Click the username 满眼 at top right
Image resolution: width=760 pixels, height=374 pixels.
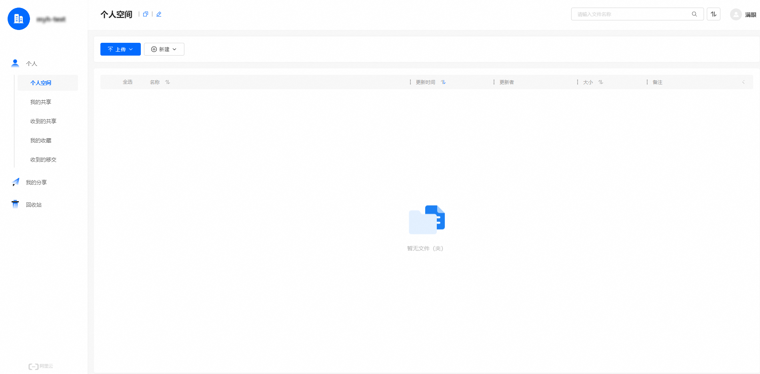(x=750, y=15)
